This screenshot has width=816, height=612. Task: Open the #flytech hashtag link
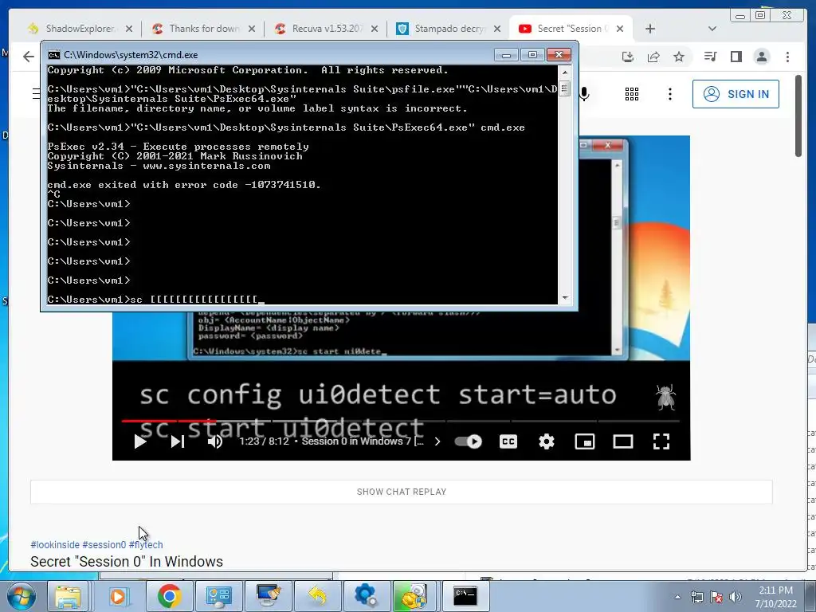coord(146,545)
